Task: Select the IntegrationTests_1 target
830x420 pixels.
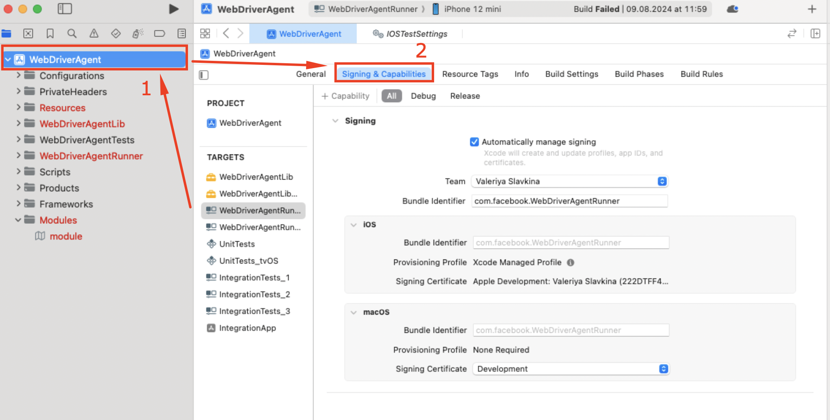Action: [253, 278]
